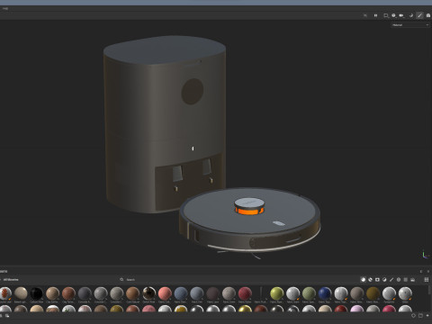Select the salmon pink fabric material
The image size is (432, 324).
point(165,293)
